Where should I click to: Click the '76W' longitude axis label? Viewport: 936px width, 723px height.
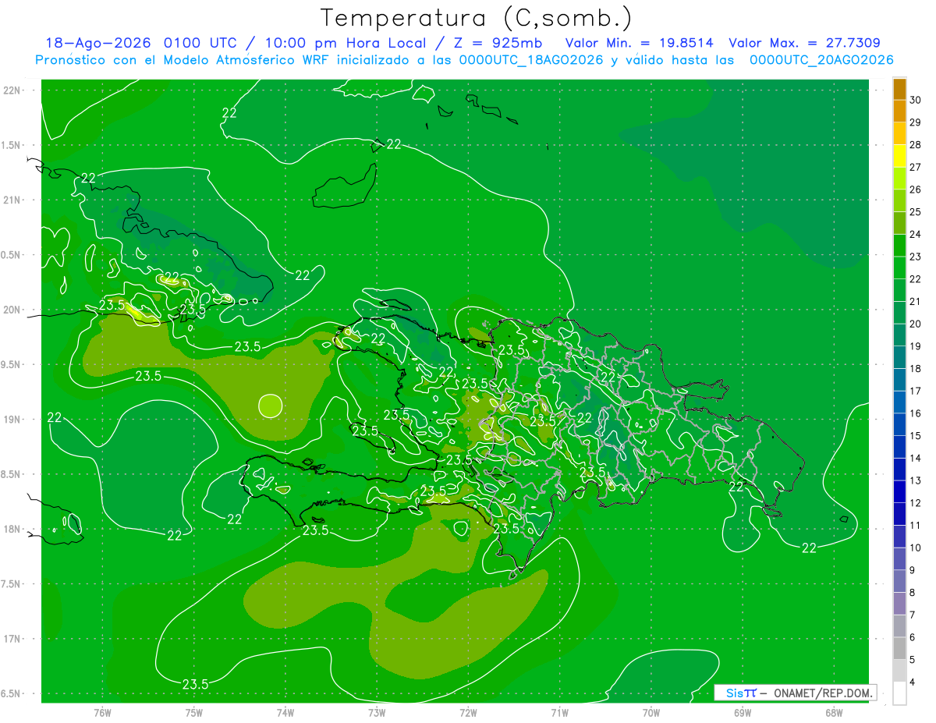tap(102, 712)
